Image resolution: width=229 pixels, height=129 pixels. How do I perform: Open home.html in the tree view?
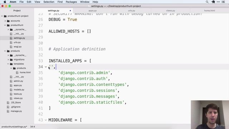pos(25,72)
